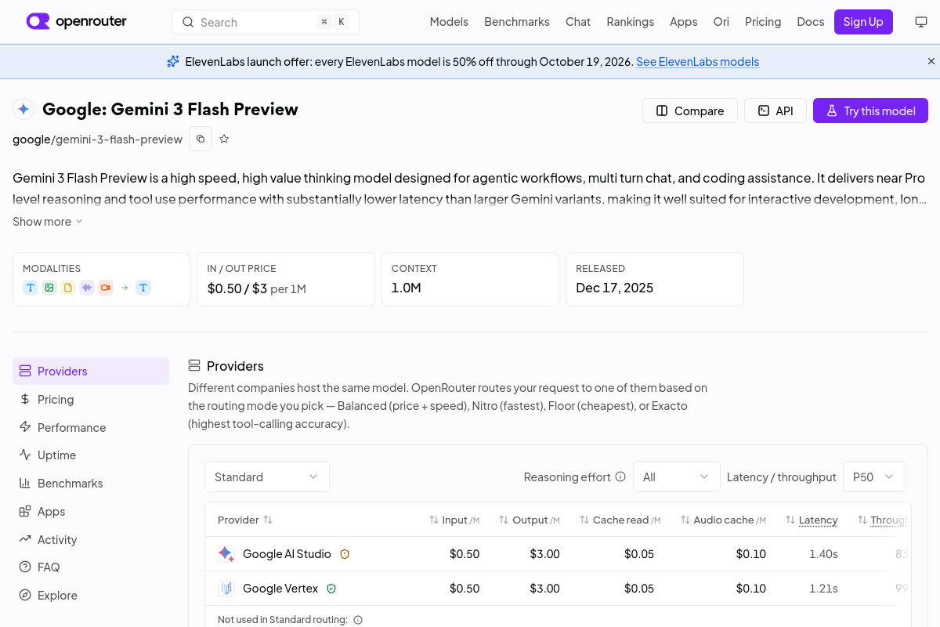The width and height of the screenshot is (940, 627).
Task: Open the 'Not used in Standard routing' info icon
Action: [358, 619]
